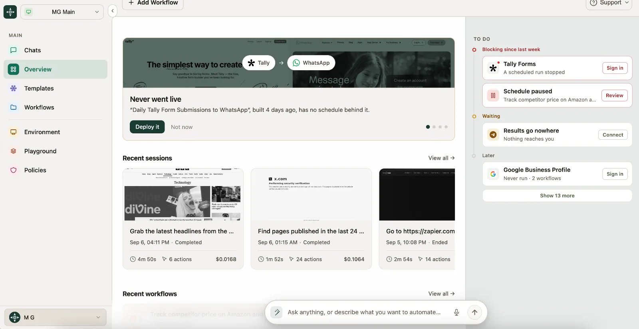Screen dimensions: 639x329
Task: Click the 'Find pages published in the last 24 ...' title
Action: 311,231
